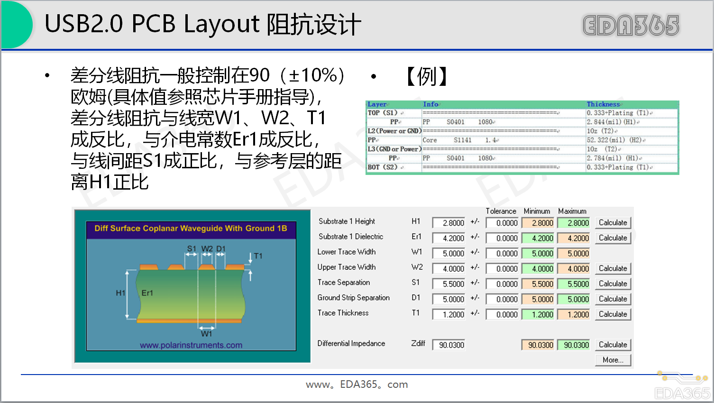714x403 pixels.
Task: Open the More... button
Action: point(613,360)
